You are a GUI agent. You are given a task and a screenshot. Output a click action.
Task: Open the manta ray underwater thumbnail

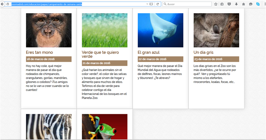(160, 30)
